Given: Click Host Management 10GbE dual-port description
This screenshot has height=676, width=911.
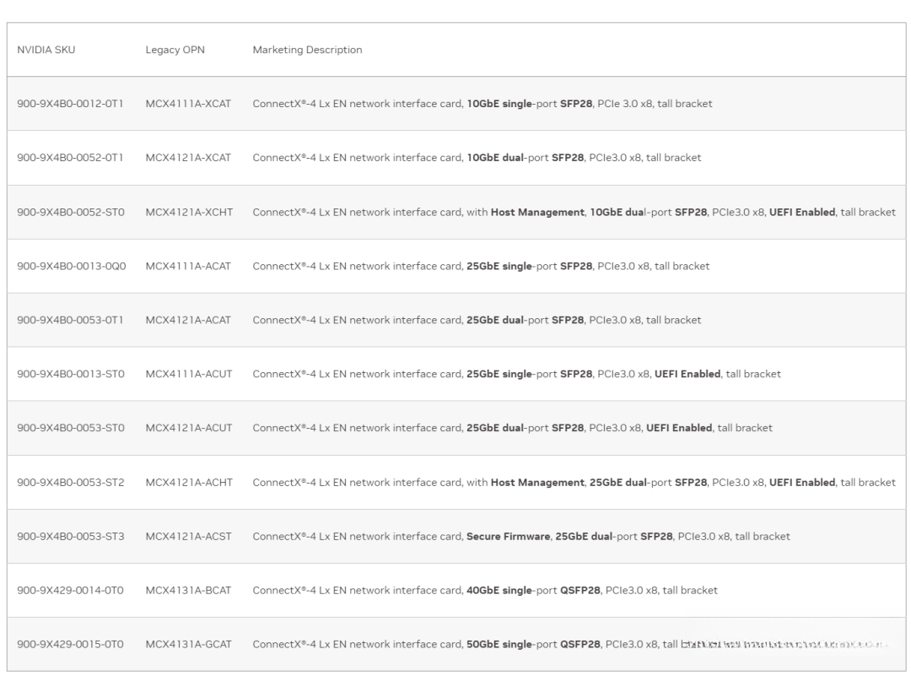Looking at the screenshot, I should pyautogui.click(x=574, y=213).
